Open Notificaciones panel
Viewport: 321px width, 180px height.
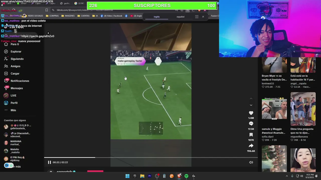[17, 81]
